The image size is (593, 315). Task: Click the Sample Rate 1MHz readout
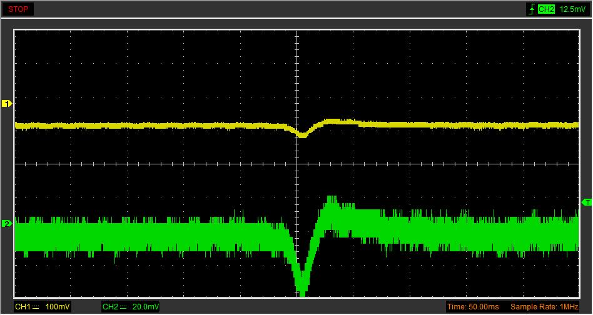click(x=544, y=307)
